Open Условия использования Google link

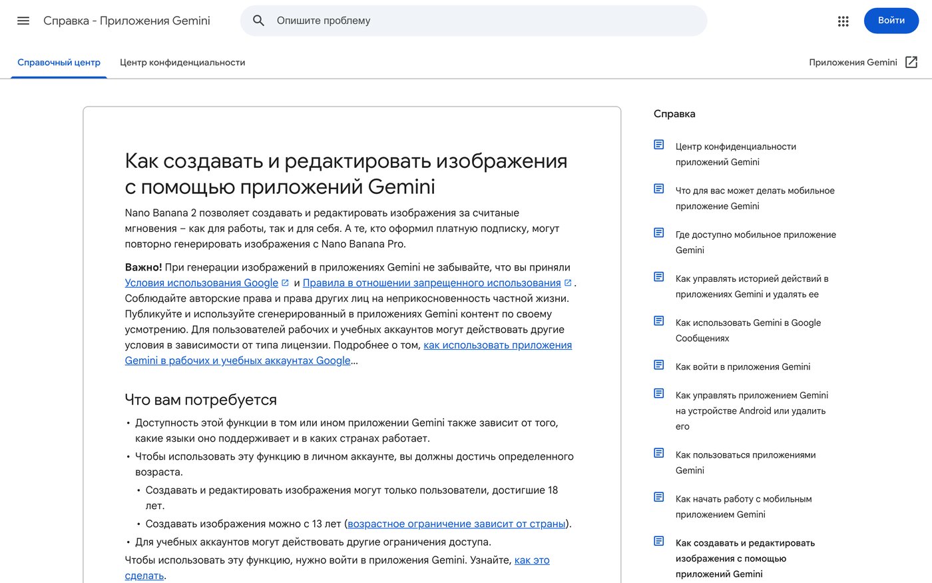(x=202, y=283)
